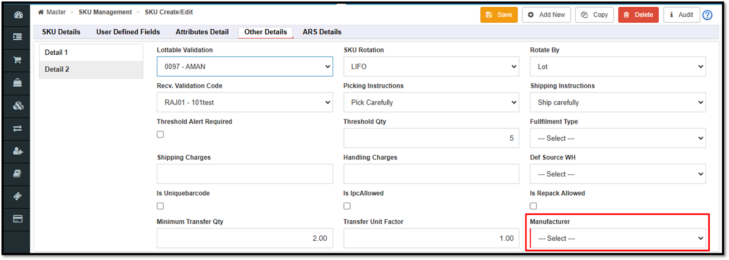Click Master in the breadcrumb
This screenshot has height=260, width=729.
tap(56, 12)
